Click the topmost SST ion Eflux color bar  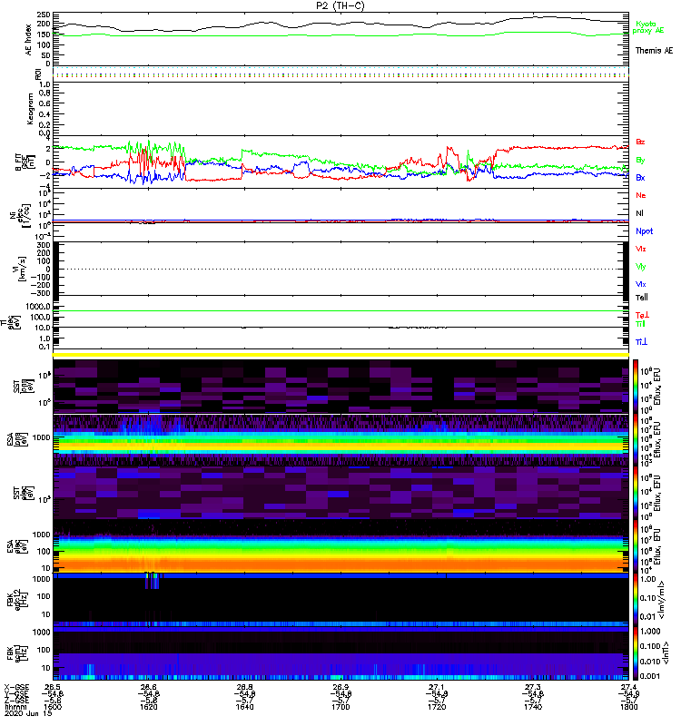[x=636, y=387]
